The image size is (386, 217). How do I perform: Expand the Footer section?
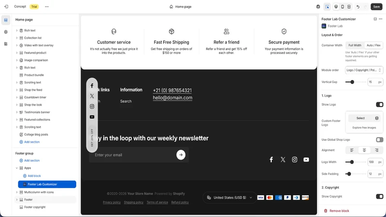17,200
